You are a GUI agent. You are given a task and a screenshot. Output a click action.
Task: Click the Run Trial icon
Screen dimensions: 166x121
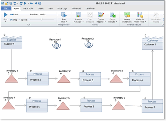(64, 15)
